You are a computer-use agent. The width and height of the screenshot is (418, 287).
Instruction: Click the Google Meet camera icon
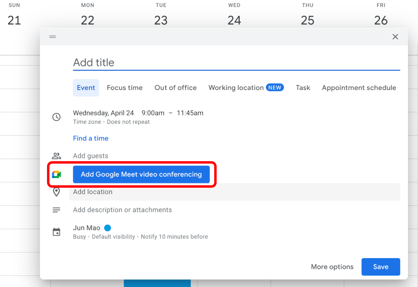[x=56, y=174]
